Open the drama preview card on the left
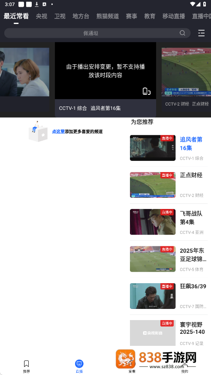 pyautogui.click(x=24, y=79)
